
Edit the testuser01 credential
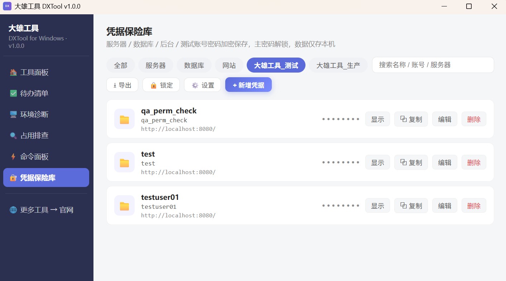pyautogui.click(x=445, y=206)
